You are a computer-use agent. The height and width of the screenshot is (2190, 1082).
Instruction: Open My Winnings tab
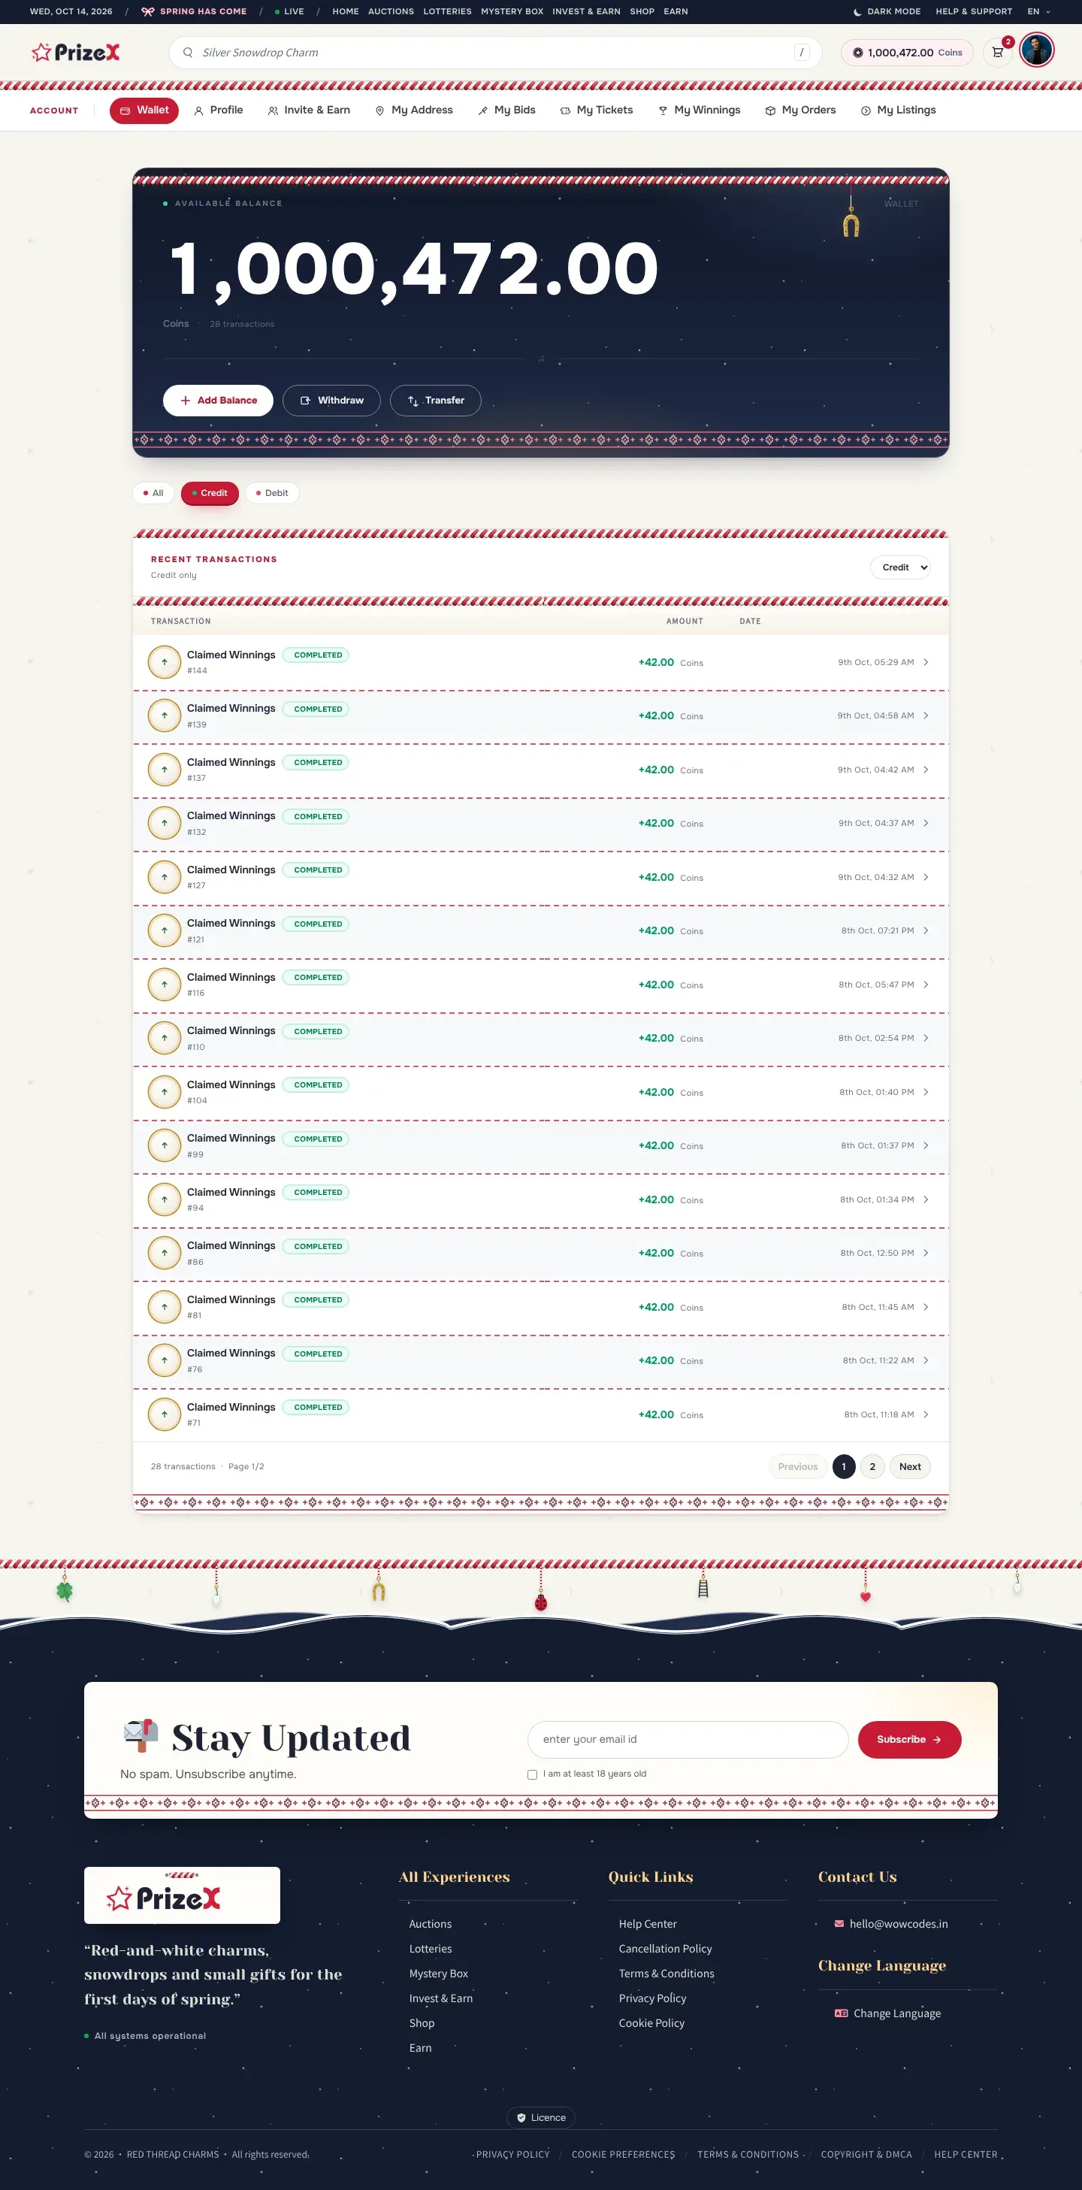coord(700,110)
